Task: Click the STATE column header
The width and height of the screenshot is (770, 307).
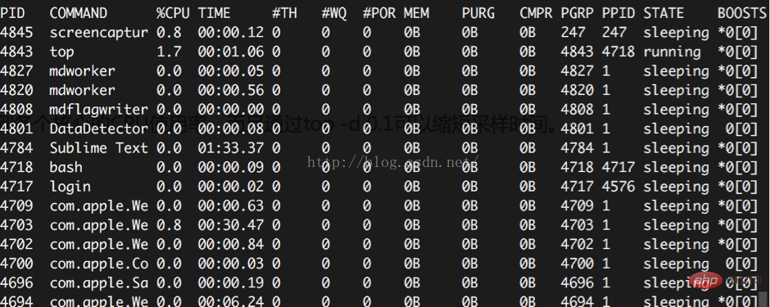Action: point(664,13)
